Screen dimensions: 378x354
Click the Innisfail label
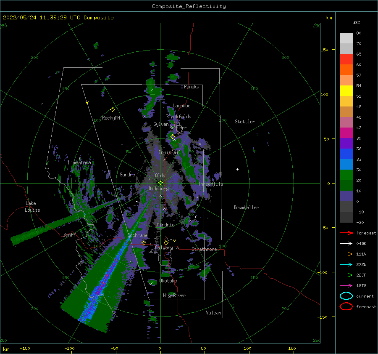coord(170,152)
